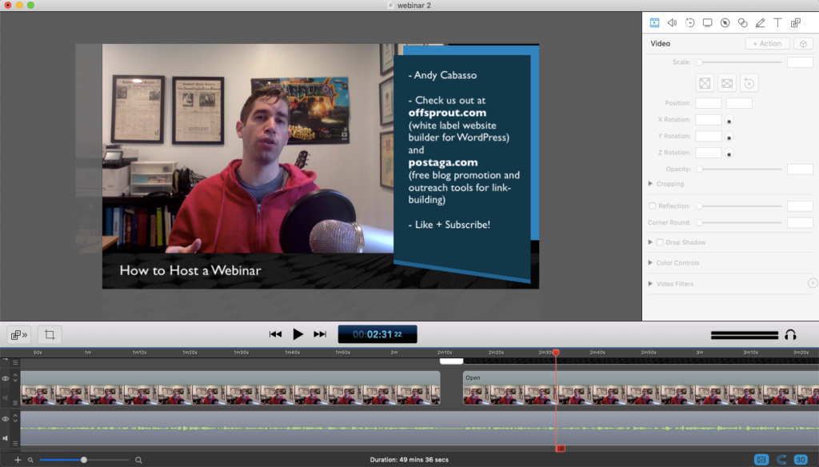
Task: Mute the audio waveform track speaker icon
Action: pyautogui.click(x=6, y=438)
